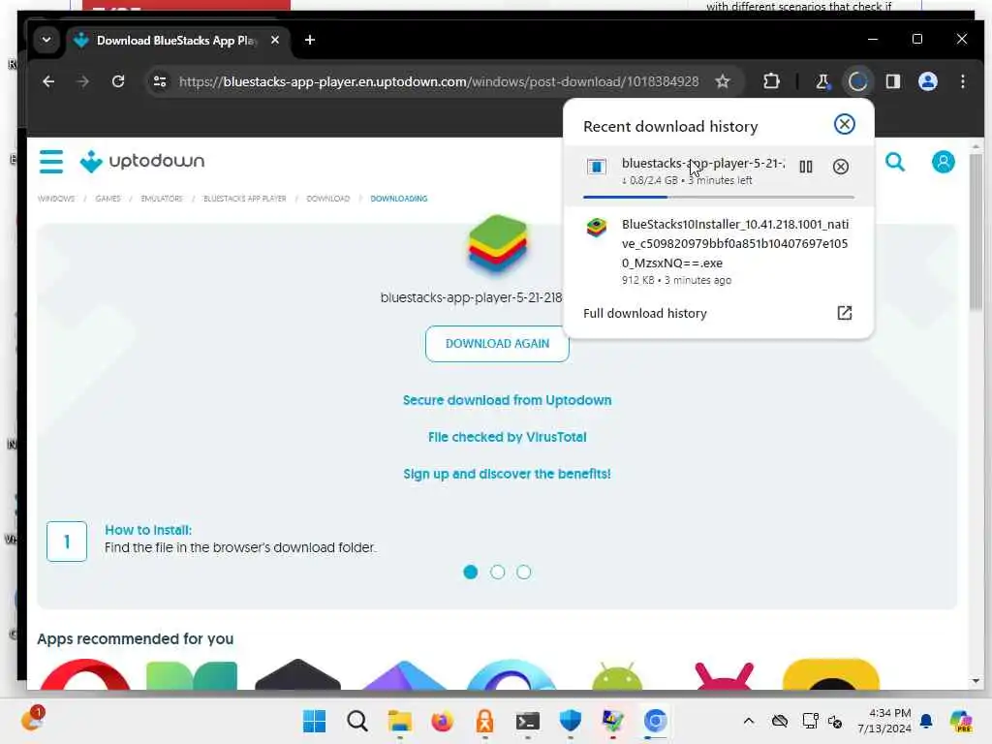Open the Uptodown hamburger menu
The image size is (992, 744).
pyautogui.click(x=51, y=162)
